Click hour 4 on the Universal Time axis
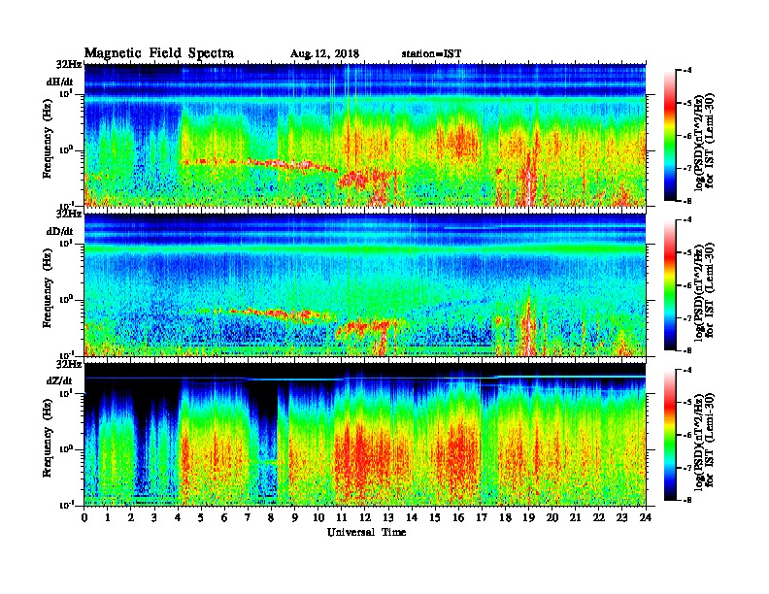This screenshot has width=769, height=594. 178,517
